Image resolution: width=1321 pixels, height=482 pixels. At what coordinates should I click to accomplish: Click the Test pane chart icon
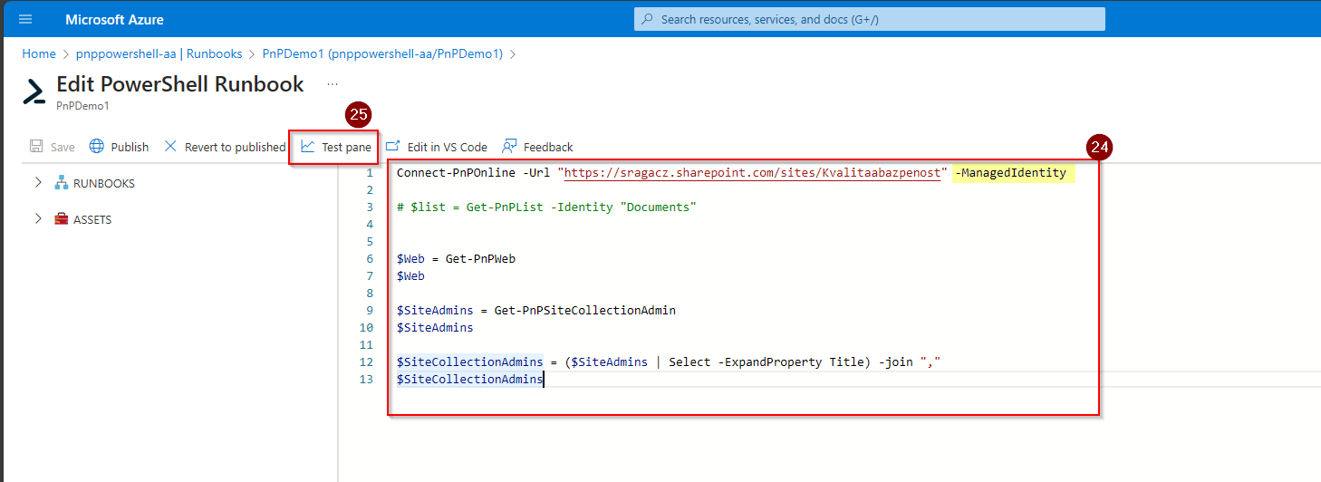point(308,147)
